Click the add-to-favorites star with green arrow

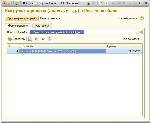(x=88, y=3)
